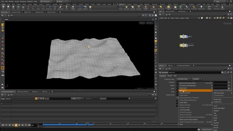Click the current frame marker on timeline
The width and height of the screenshot is (233, 131).
tap(87, 124)
